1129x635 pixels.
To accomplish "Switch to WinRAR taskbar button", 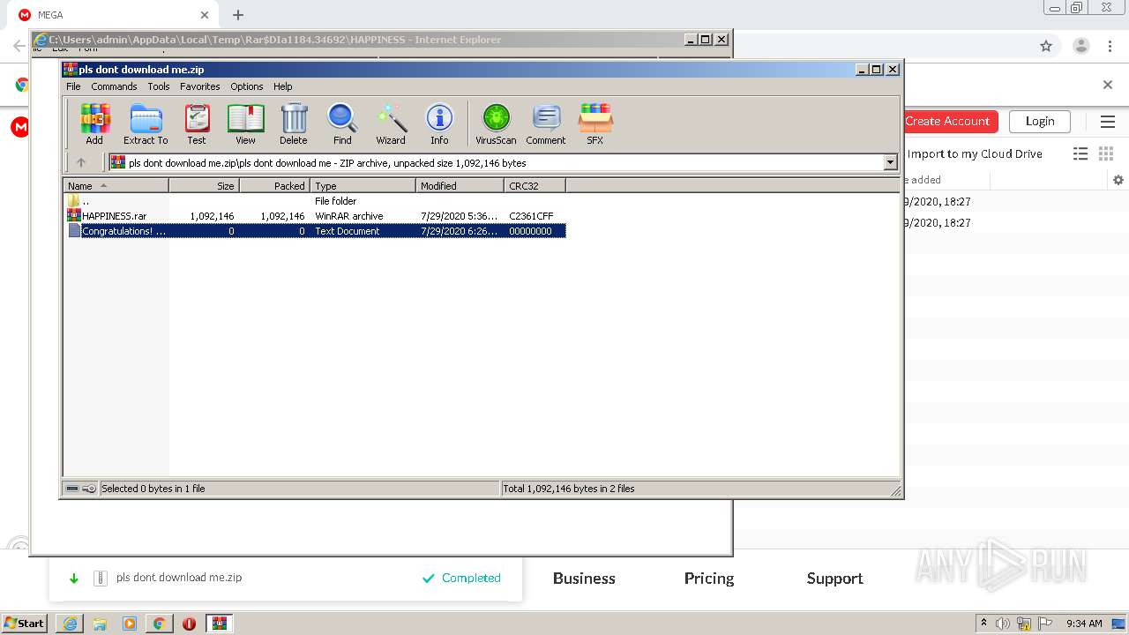I will coord(220,624).
